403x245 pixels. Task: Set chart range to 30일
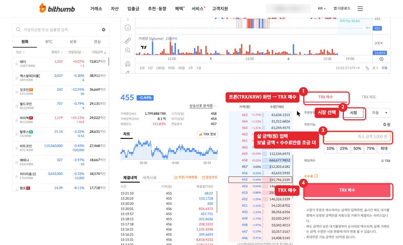coord(181,68)
